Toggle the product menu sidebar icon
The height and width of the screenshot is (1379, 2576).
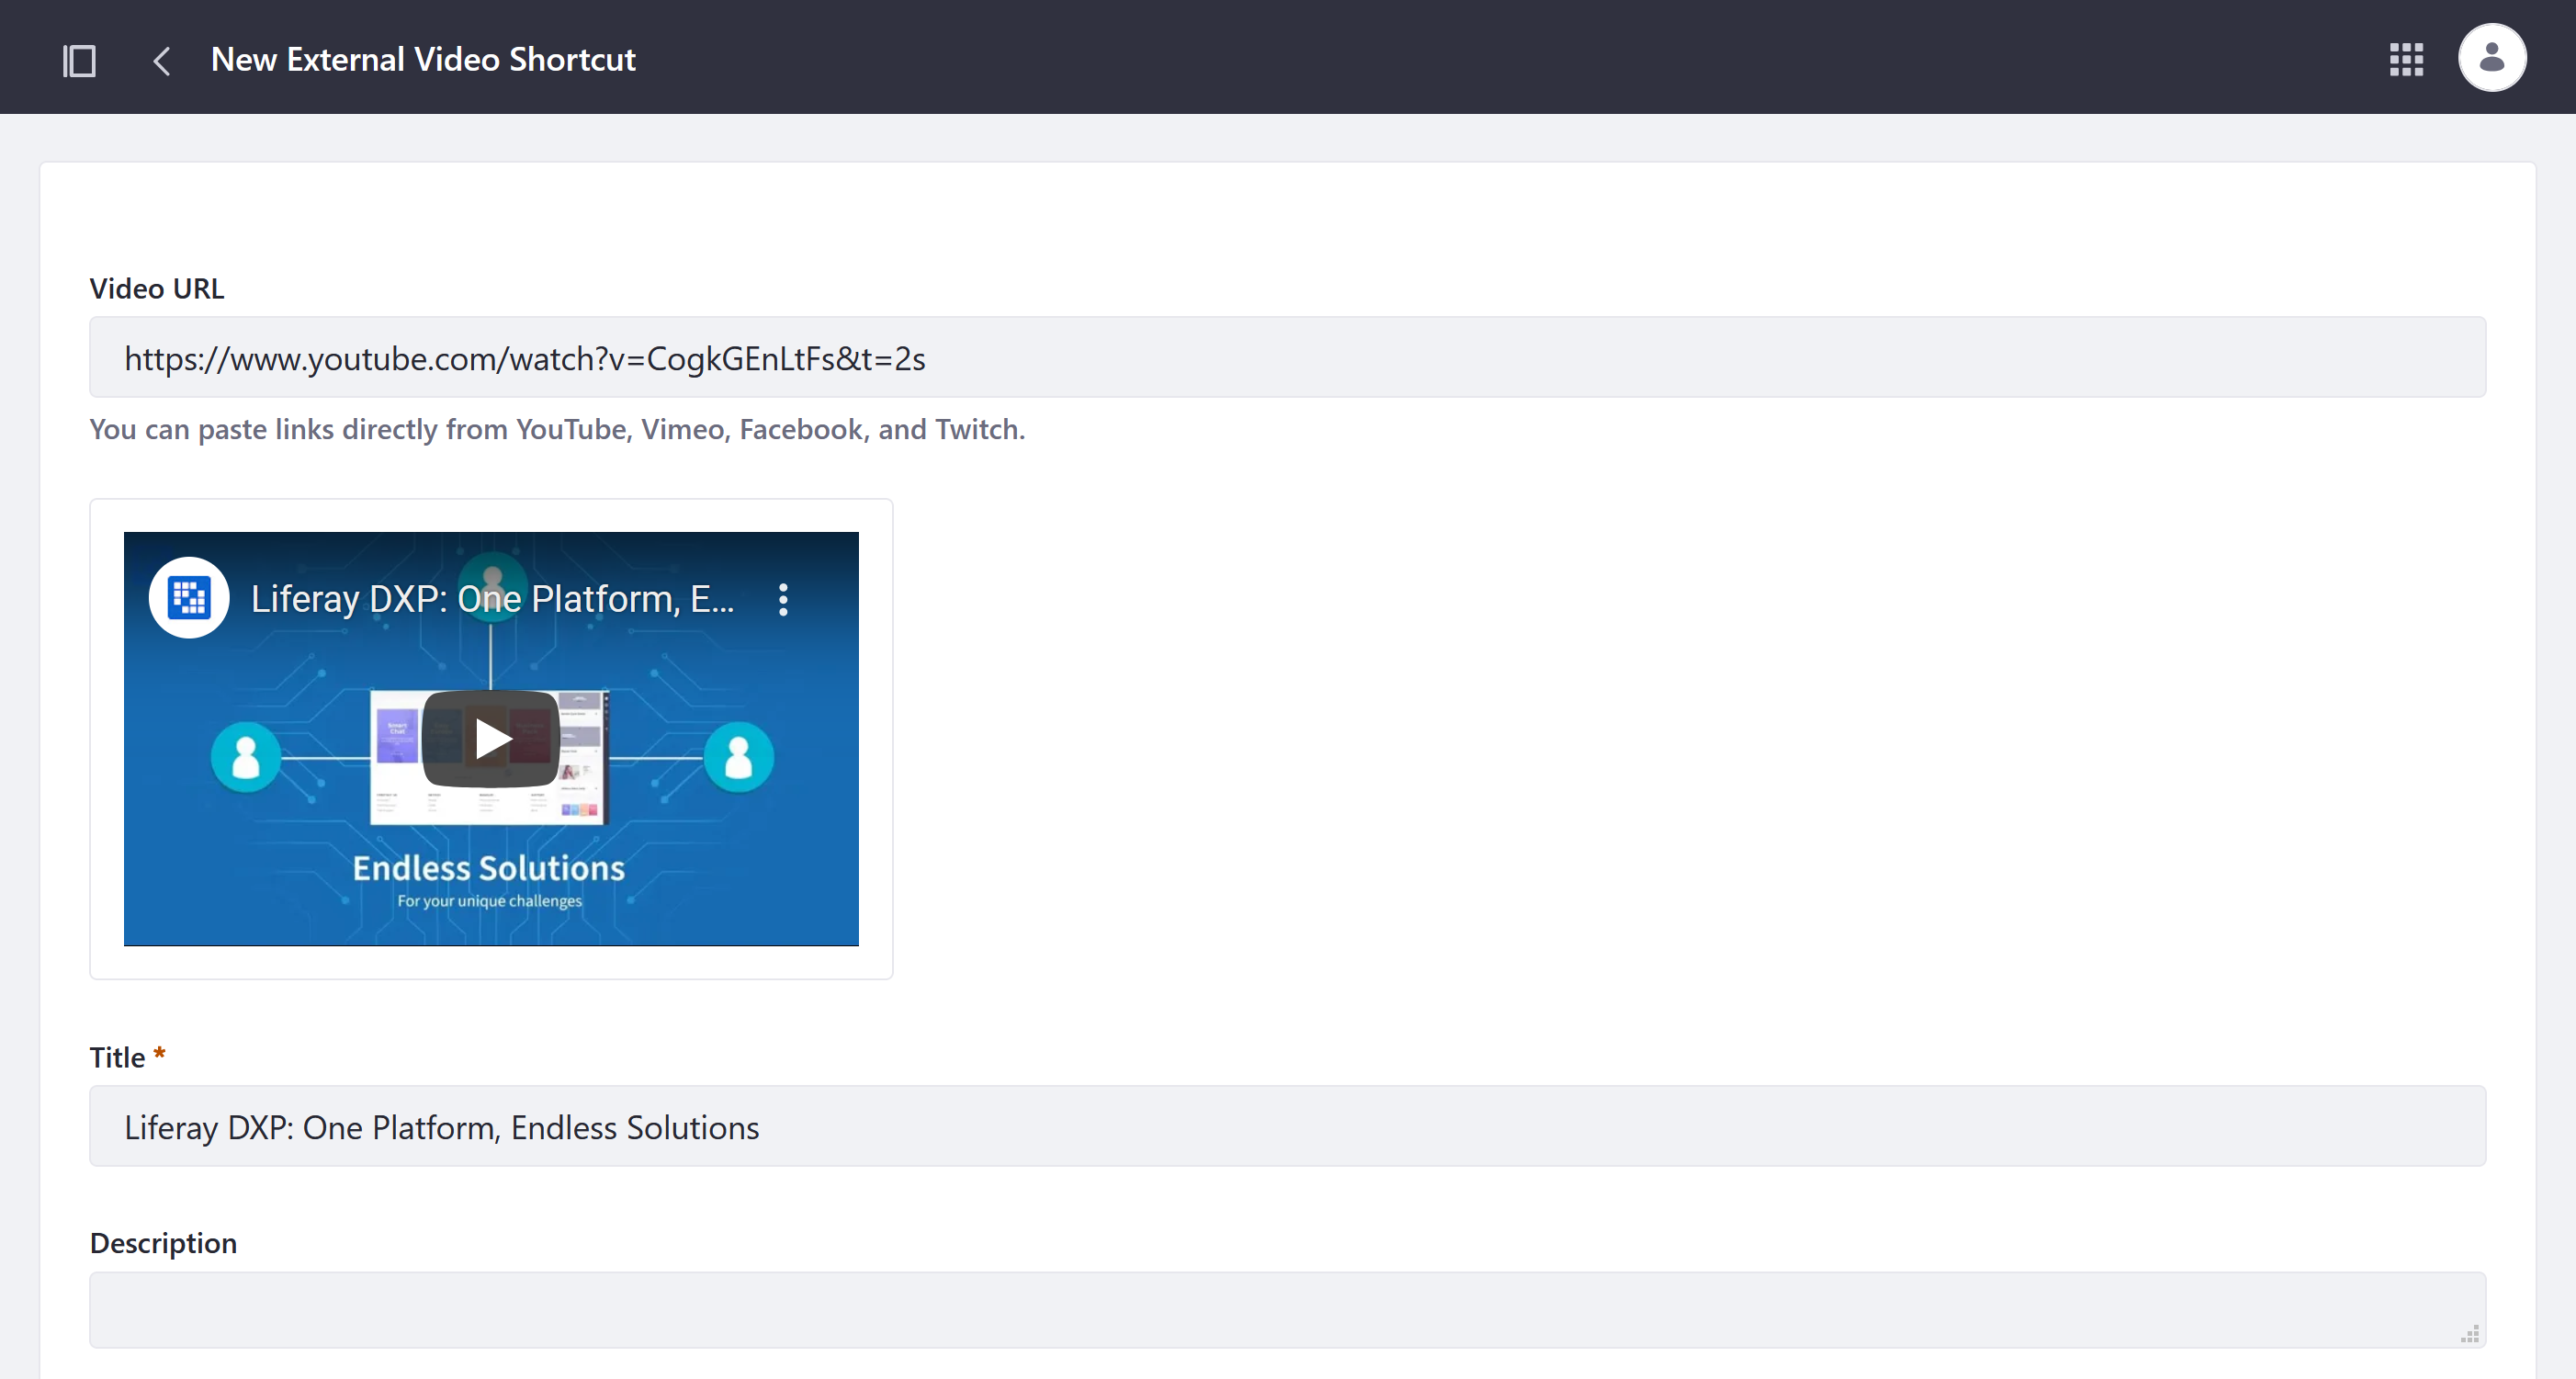coord(79,60)
